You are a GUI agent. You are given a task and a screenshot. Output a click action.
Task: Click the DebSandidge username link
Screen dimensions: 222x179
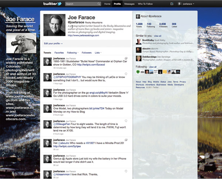149,57
